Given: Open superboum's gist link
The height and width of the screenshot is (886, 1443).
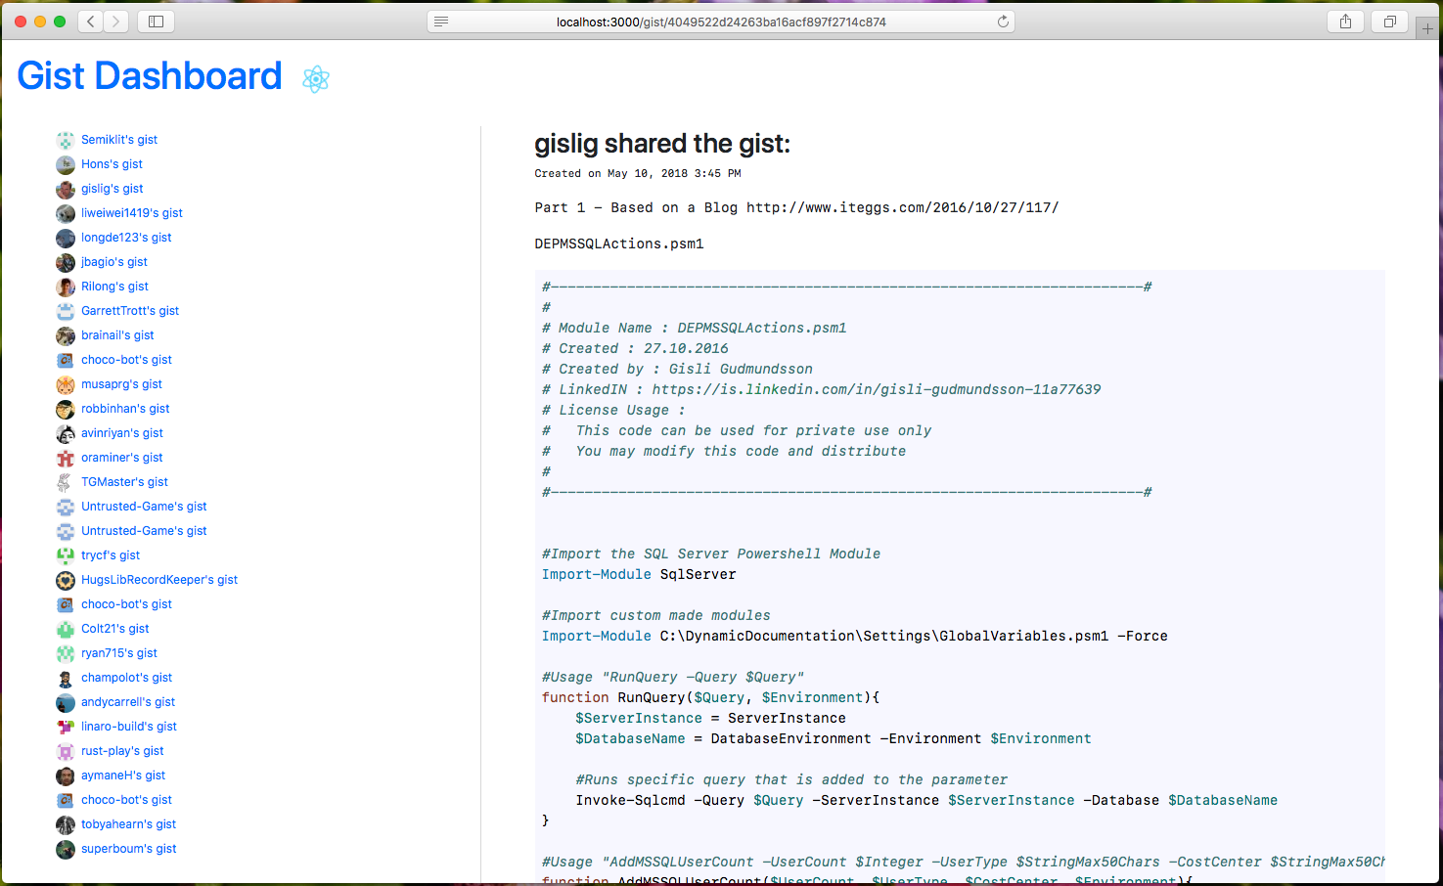Looking at the screenshot, I should [x=128, y=848].
